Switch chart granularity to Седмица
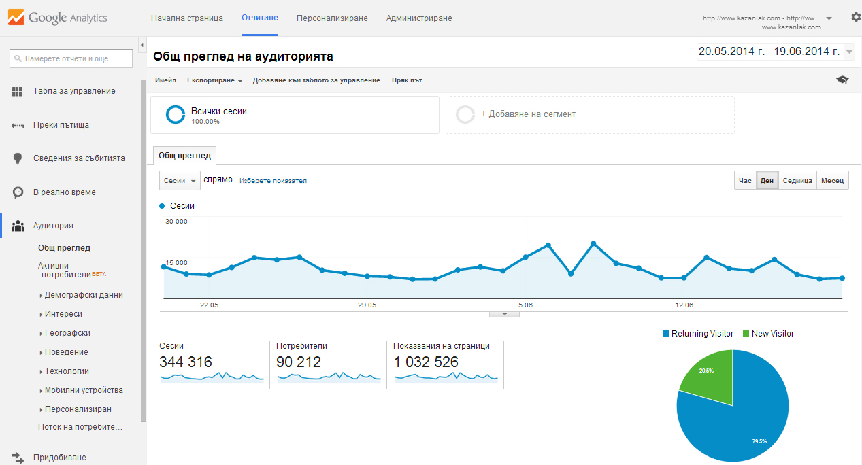 tap(797, 181)
